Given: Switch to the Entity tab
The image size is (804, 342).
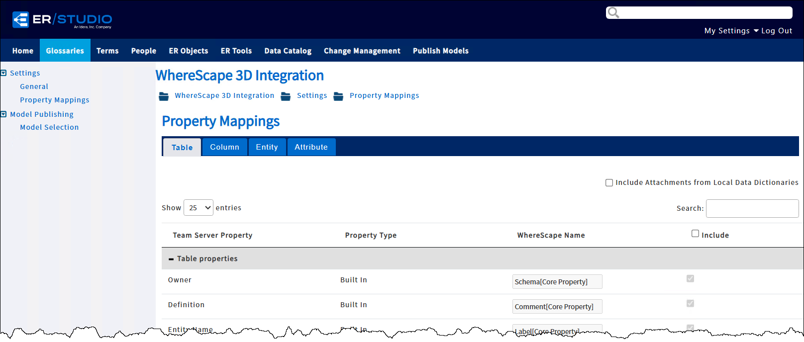Looking at the screenshot, I should [x=267, y=147].
